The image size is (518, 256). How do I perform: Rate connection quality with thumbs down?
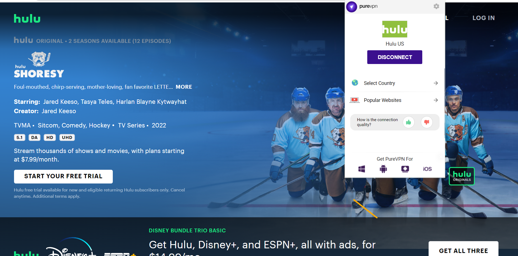coord(427,122)
